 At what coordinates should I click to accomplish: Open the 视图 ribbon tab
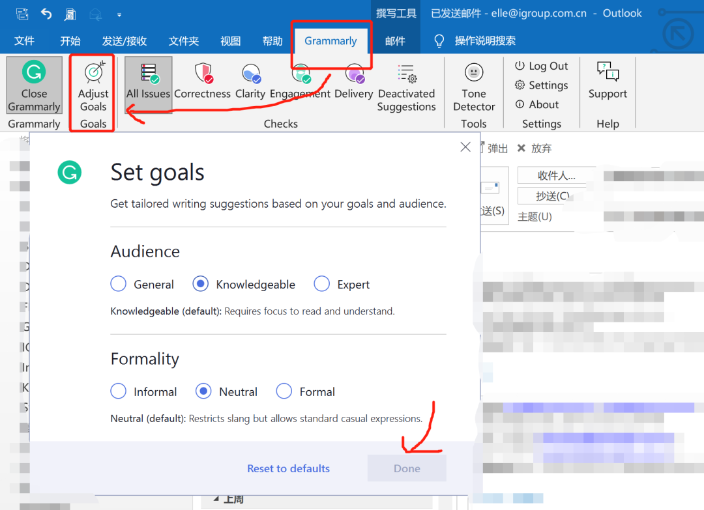click(x=230, y=41)
